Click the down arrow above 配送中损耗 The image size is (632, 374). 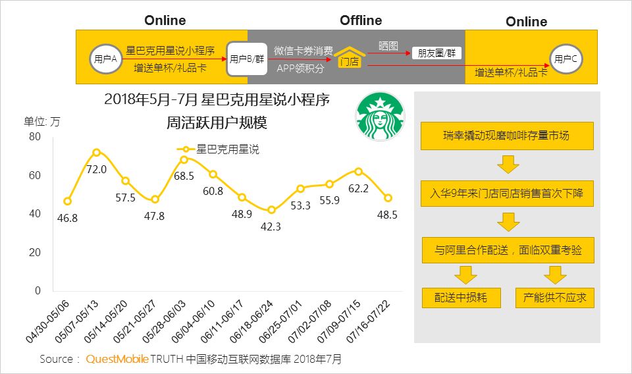[465, 275]
